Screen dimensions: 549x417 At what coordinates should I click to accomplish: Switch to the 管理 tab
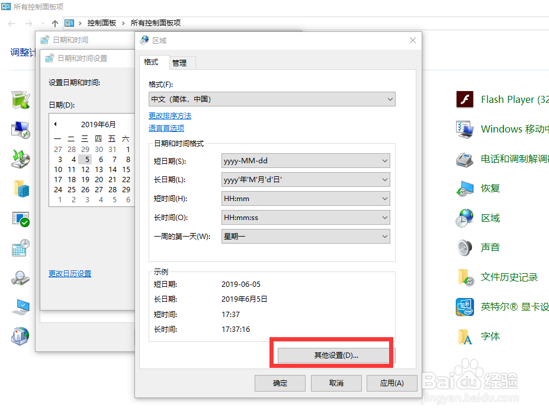(x=182, y=63)
